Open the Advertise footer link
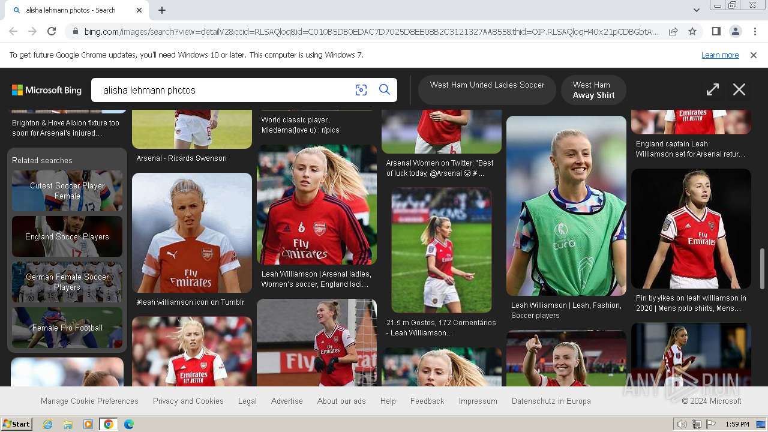The image size is (768, 432). pyautogui.click(x=287, y=401)
